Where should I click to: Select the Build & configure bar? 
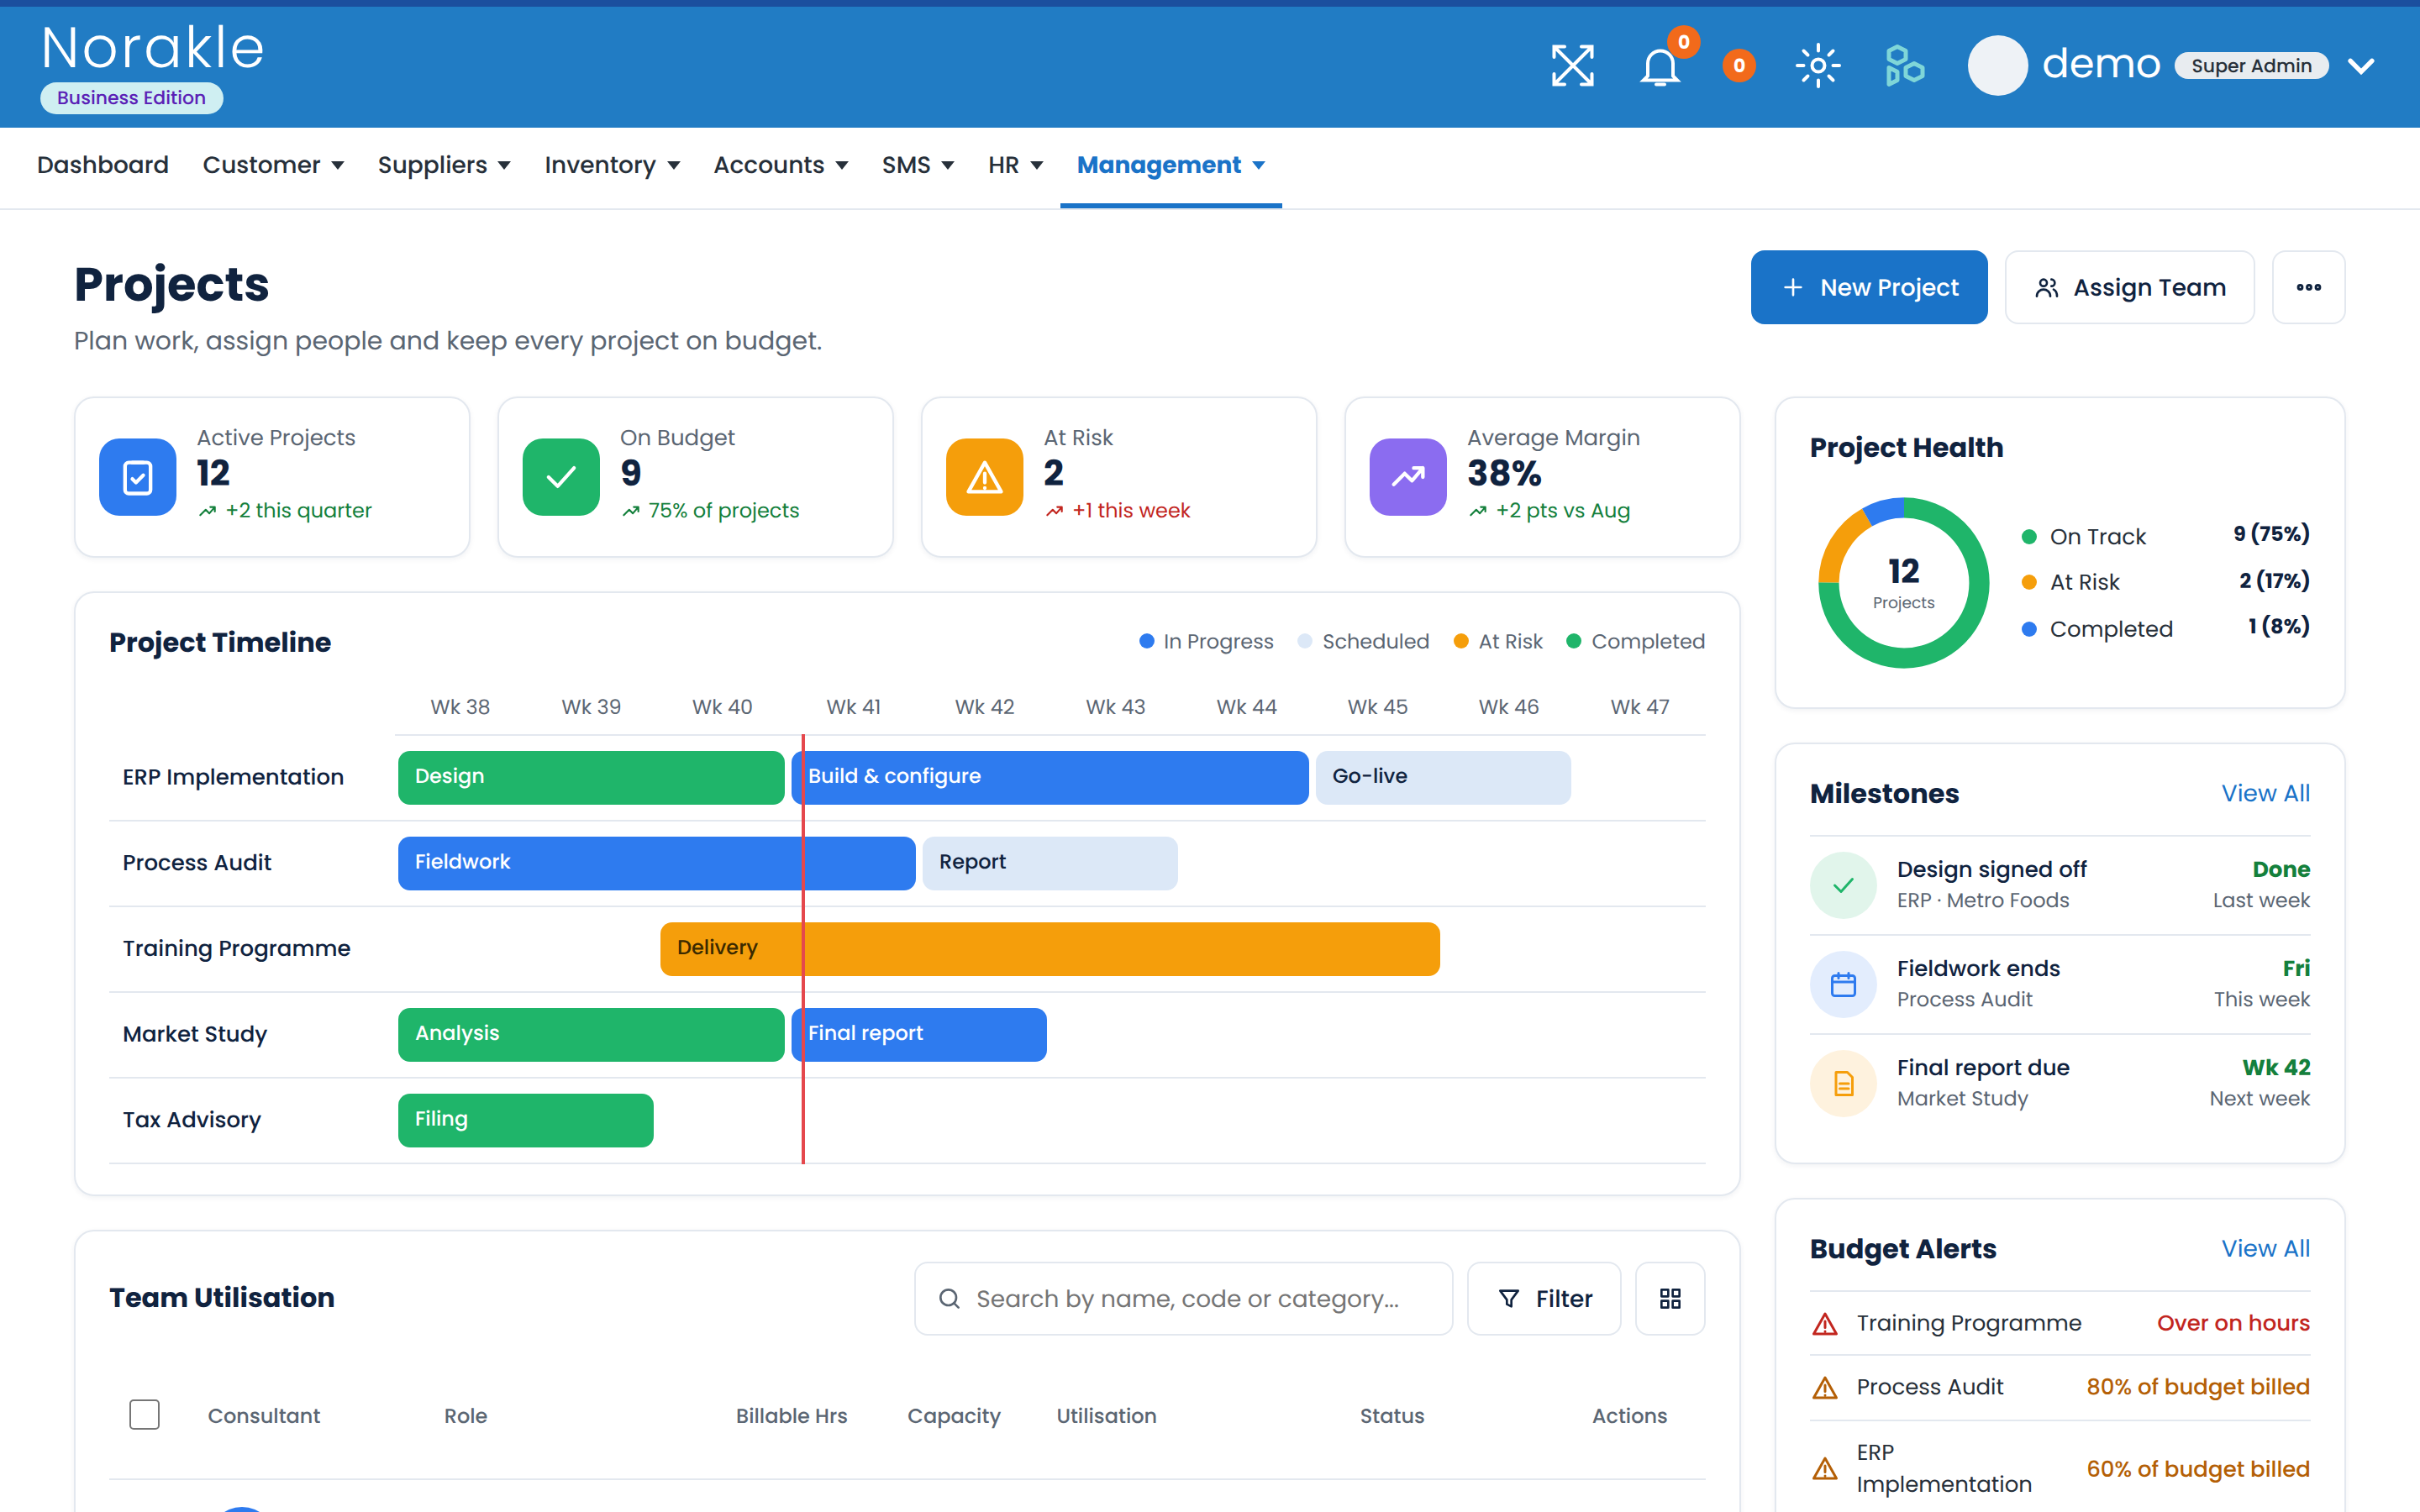1050,777
